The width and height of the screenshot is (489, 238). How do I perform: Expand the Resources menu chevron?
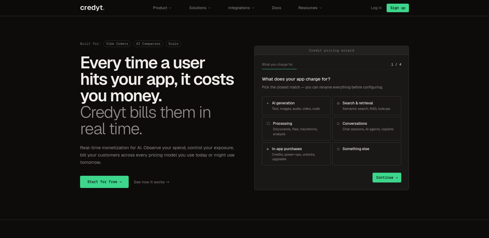[x=321, y=8]
